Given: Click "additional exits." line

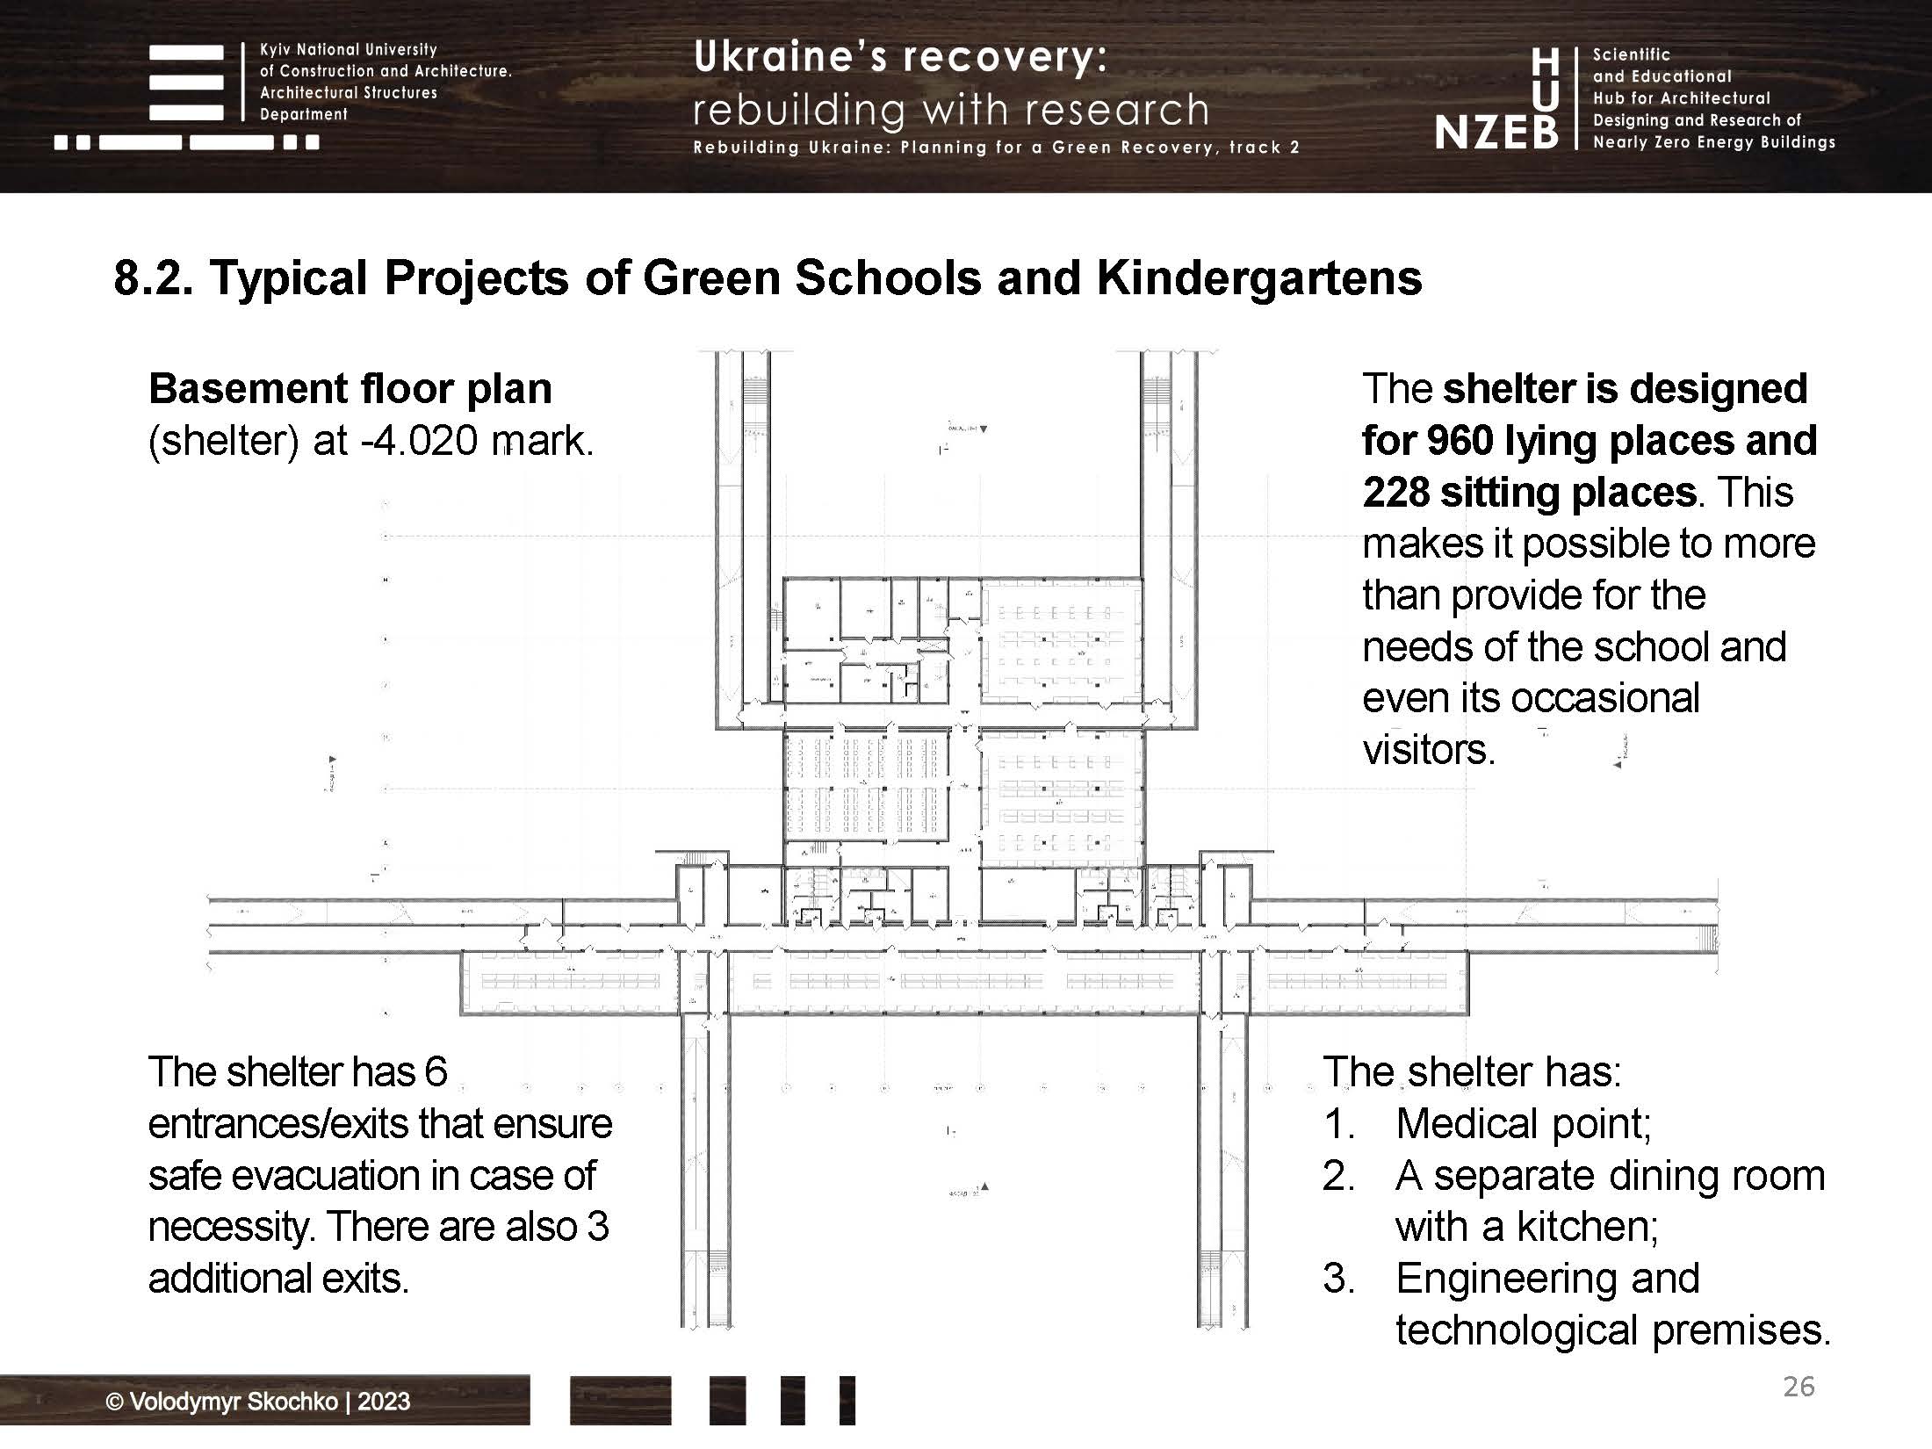Looking at the screenshot, I should coord(279,1279).
